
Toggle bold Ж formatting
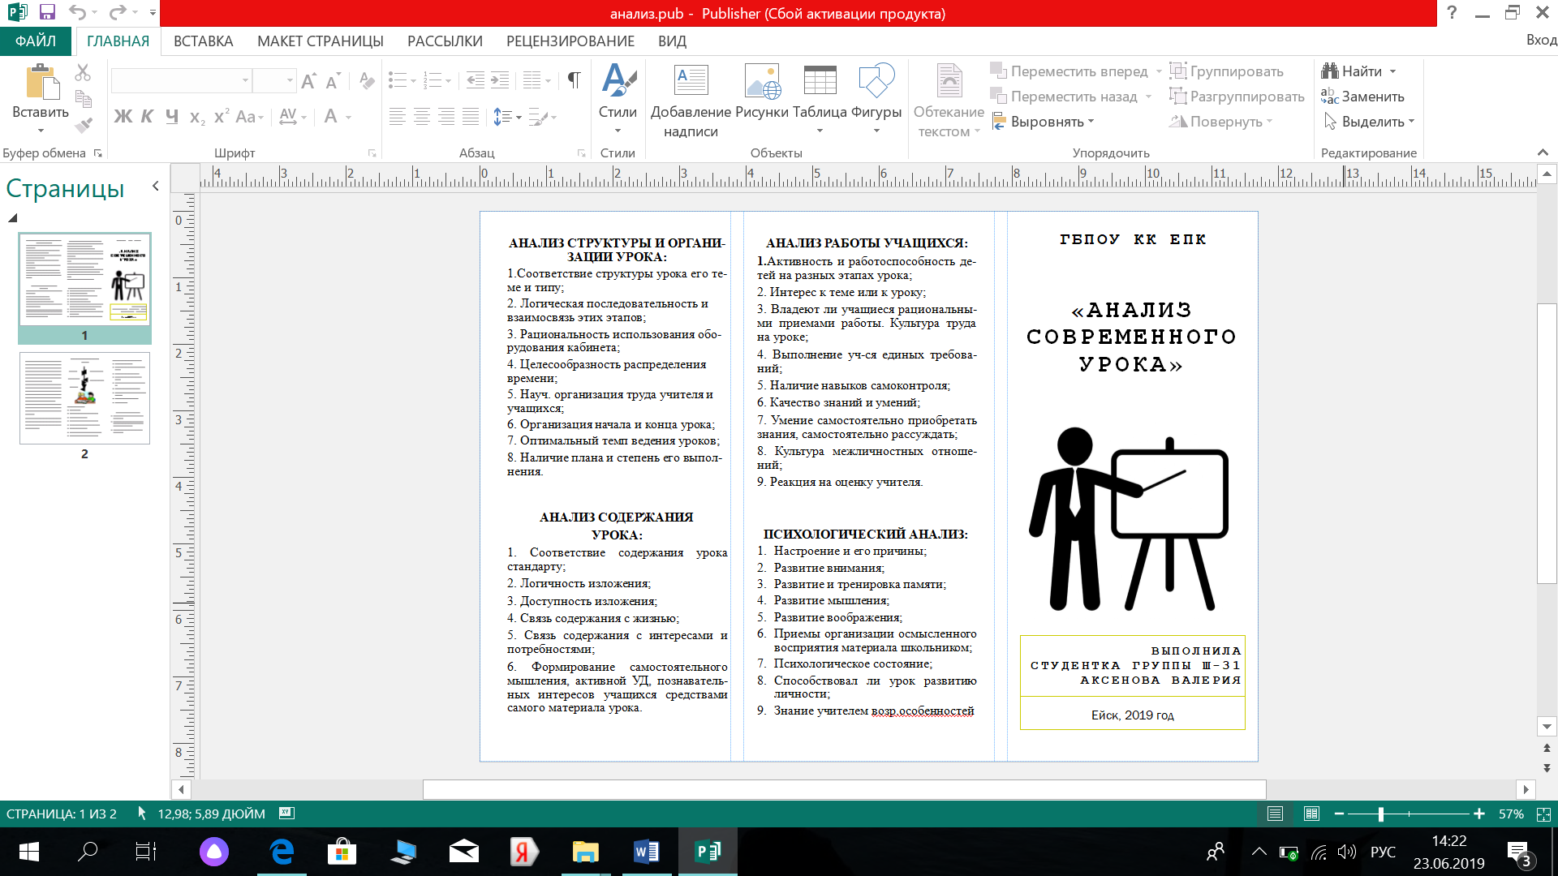point(123,117)
